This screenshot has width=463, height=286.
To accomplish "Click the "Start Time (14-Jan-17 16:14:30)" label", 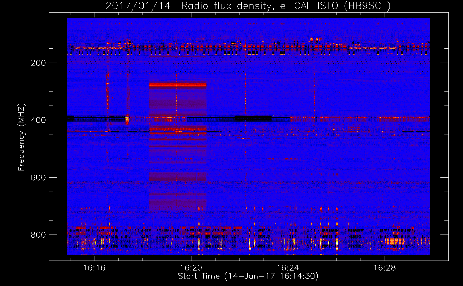I will [248, 276].
